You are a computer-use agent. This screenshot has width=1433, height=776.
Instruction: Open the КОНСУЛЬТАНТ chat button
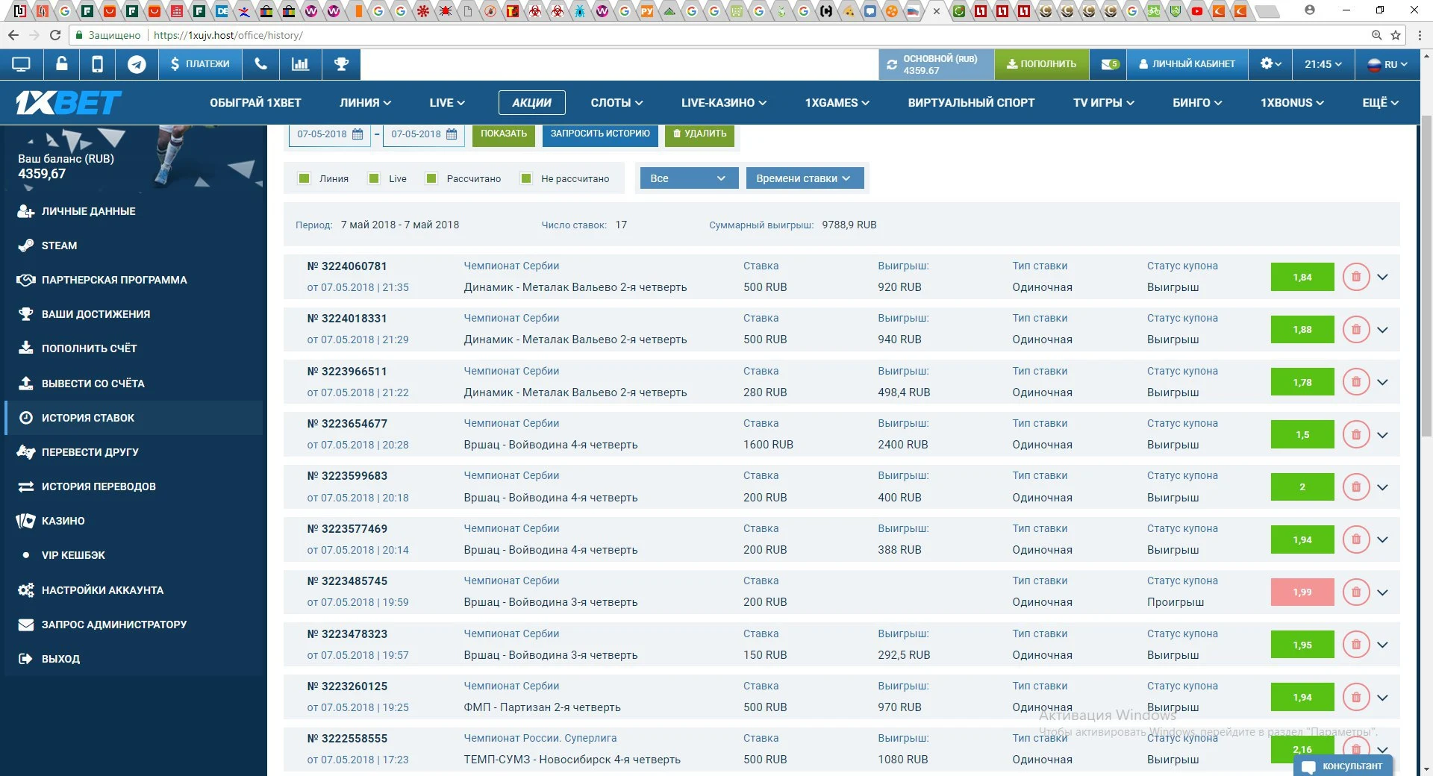point(1343,766)
